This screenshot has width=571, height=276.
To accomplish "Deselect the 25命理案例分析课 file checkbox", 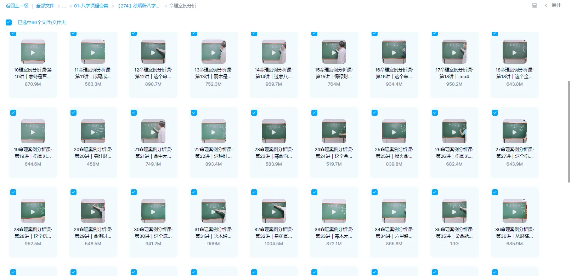I will click(x=374, y=113).
